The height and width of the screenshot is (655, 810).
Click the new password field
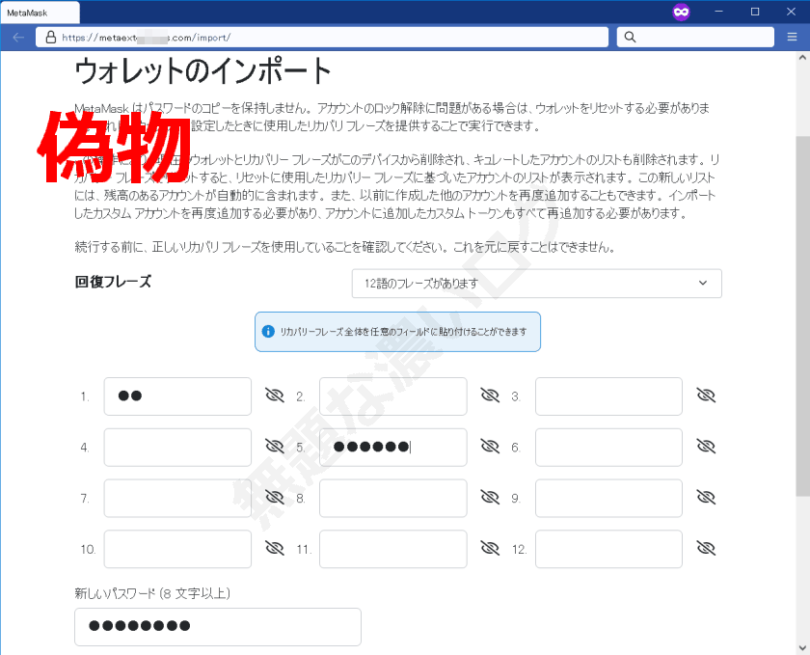pos(218,627)
